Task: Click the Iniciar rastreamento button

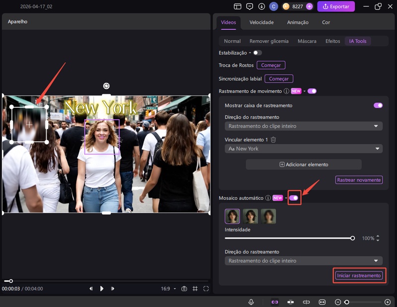Action: click(359, 276)
